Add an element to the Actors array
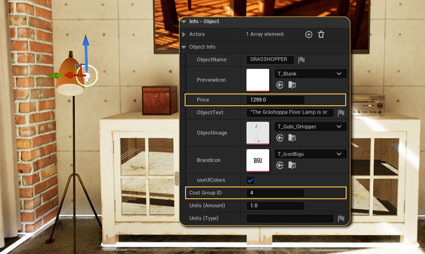425x254 pixels. click(309, 34)
